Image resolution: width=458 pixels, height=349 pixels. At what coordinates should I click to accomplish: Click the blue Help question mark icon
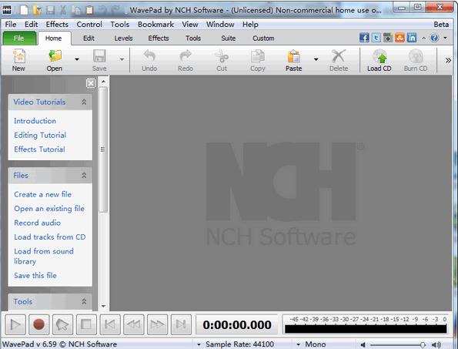coord(434,38)
